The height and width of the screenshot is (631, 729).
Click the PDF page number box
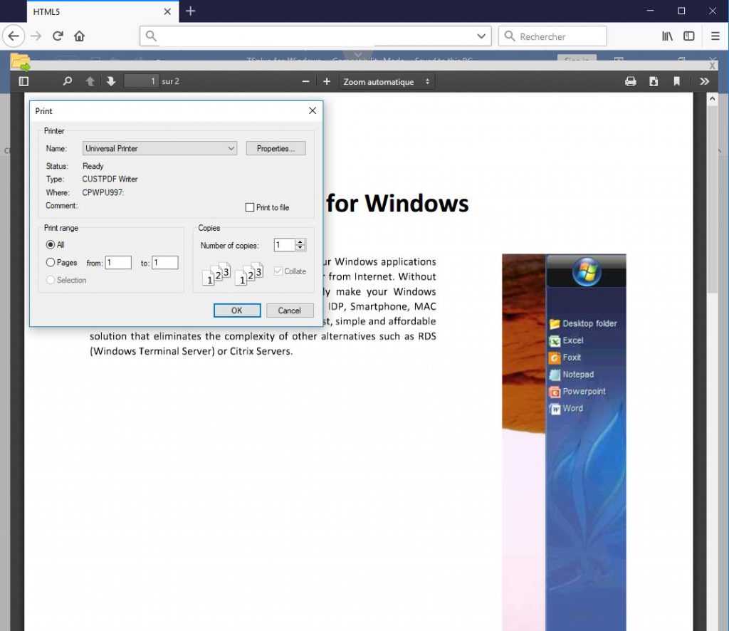tap(142, 81)
